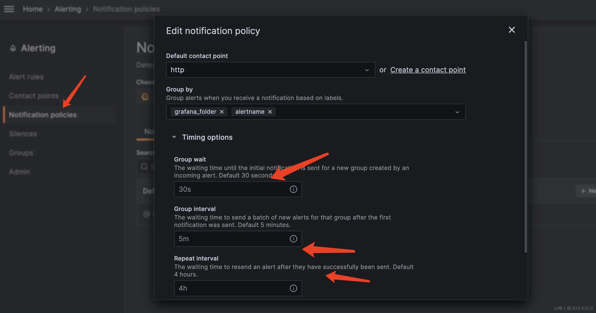
Task: Remove the grafana_folder label tag
Action: click(x=222, y=112)
